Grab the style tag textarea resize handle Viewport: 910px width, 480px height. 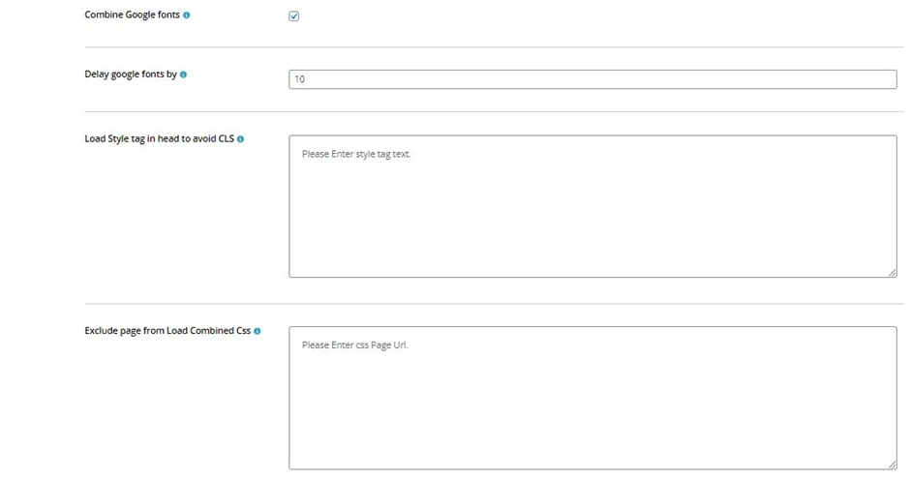(892, 273)
